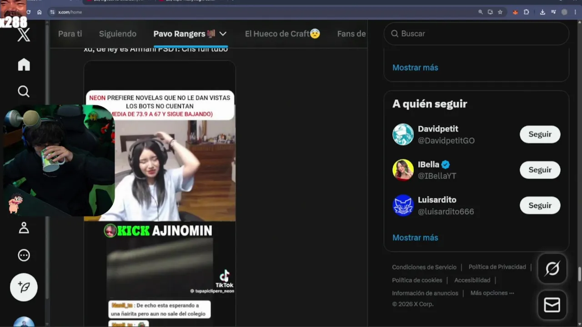Open Información de anuncios link
Viewport: 582px width, 327px height.
pyautogui.click(x=425, y=293)
